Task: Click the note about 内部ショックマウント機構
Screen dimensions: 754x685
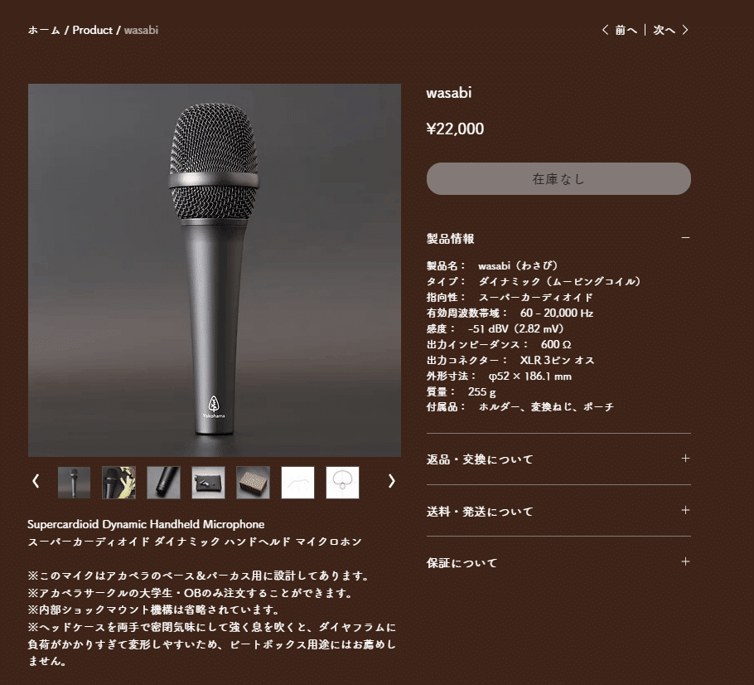Action: (154, 610)
